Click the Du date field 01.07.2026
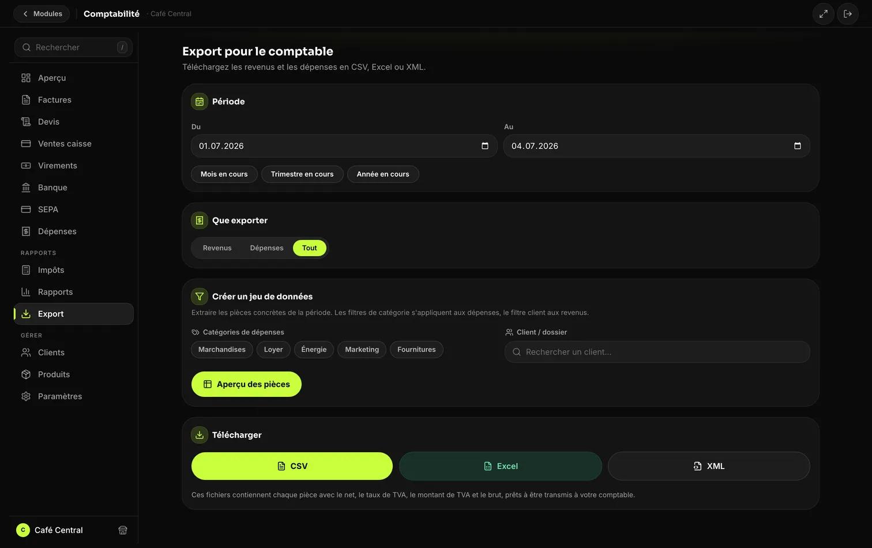The width and height of the screenshot is (872, 548). [344, 146]
